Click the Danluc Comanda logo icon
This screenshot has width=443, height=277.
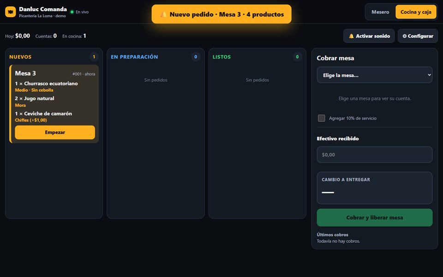click(11, 12)
